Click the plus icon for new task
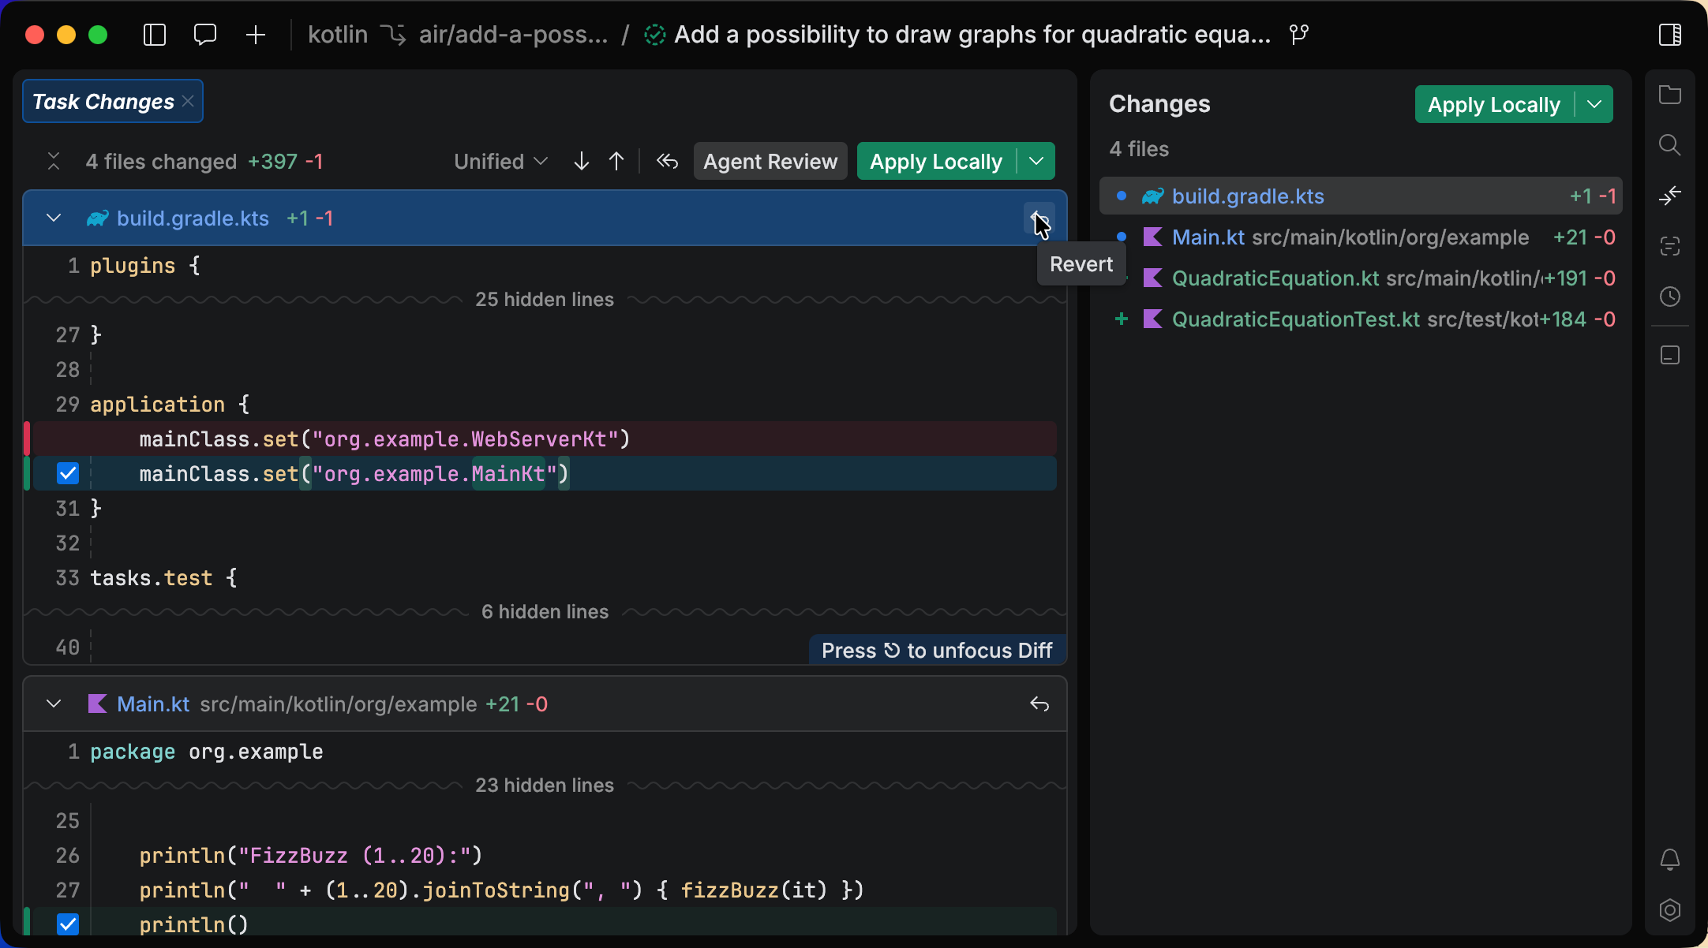 pos(256,35)
